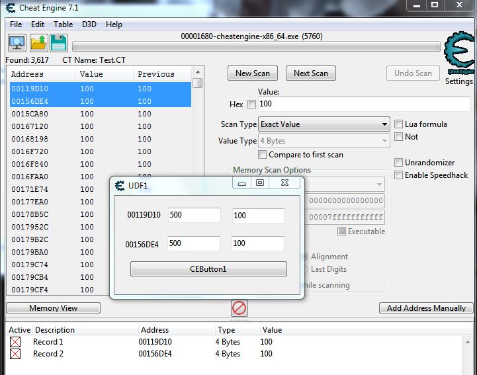Image resolution: width=477 pixels, height=375 pixels.
Task: Click the Next Scan button
Action: [310, 73]
